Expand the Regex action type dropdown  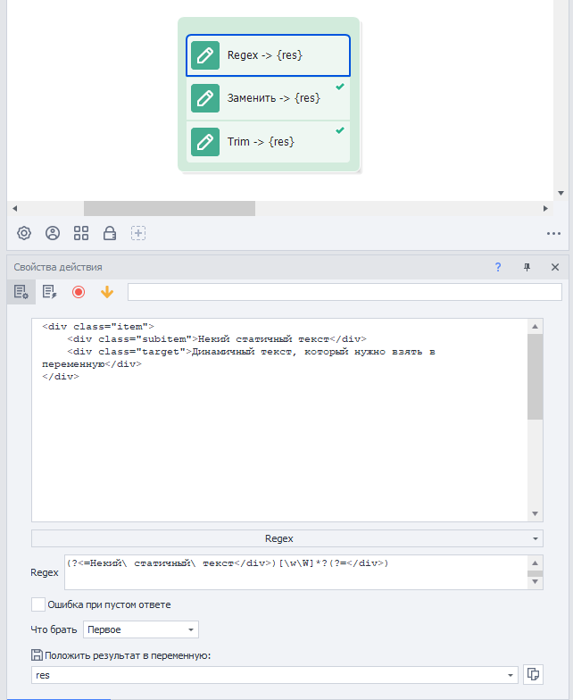pos(286,538)
